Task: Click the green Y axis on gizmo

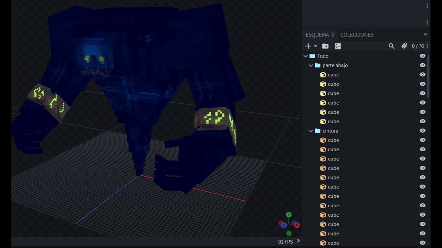Action: tap(289, 215)
